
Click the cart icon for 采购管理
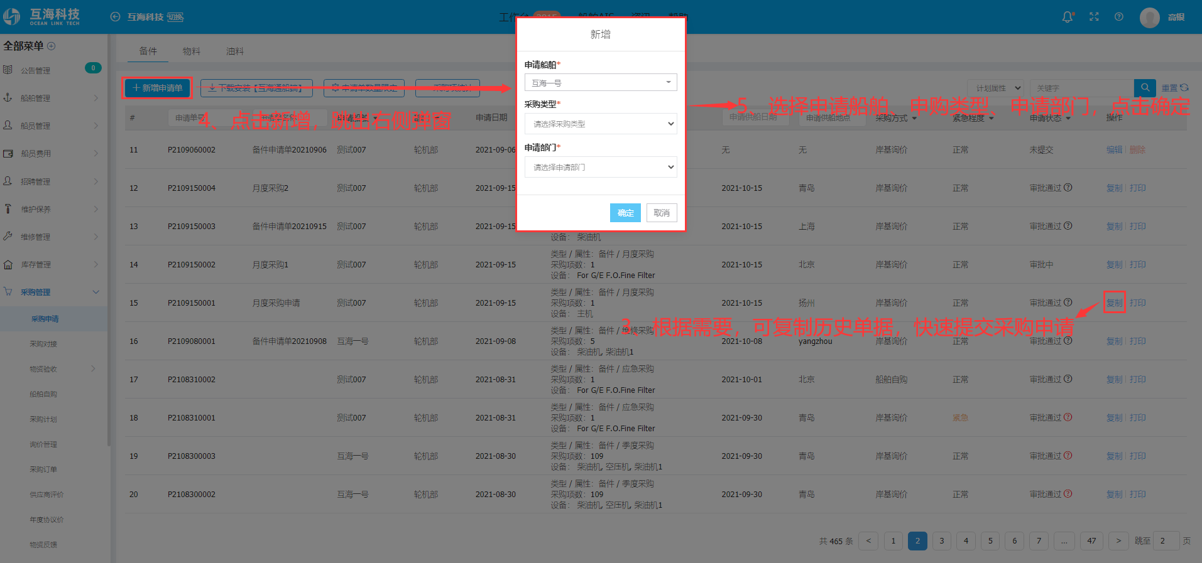click(x=8, y=291)
